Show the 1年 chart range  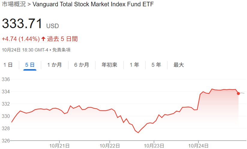pos(134,65)
